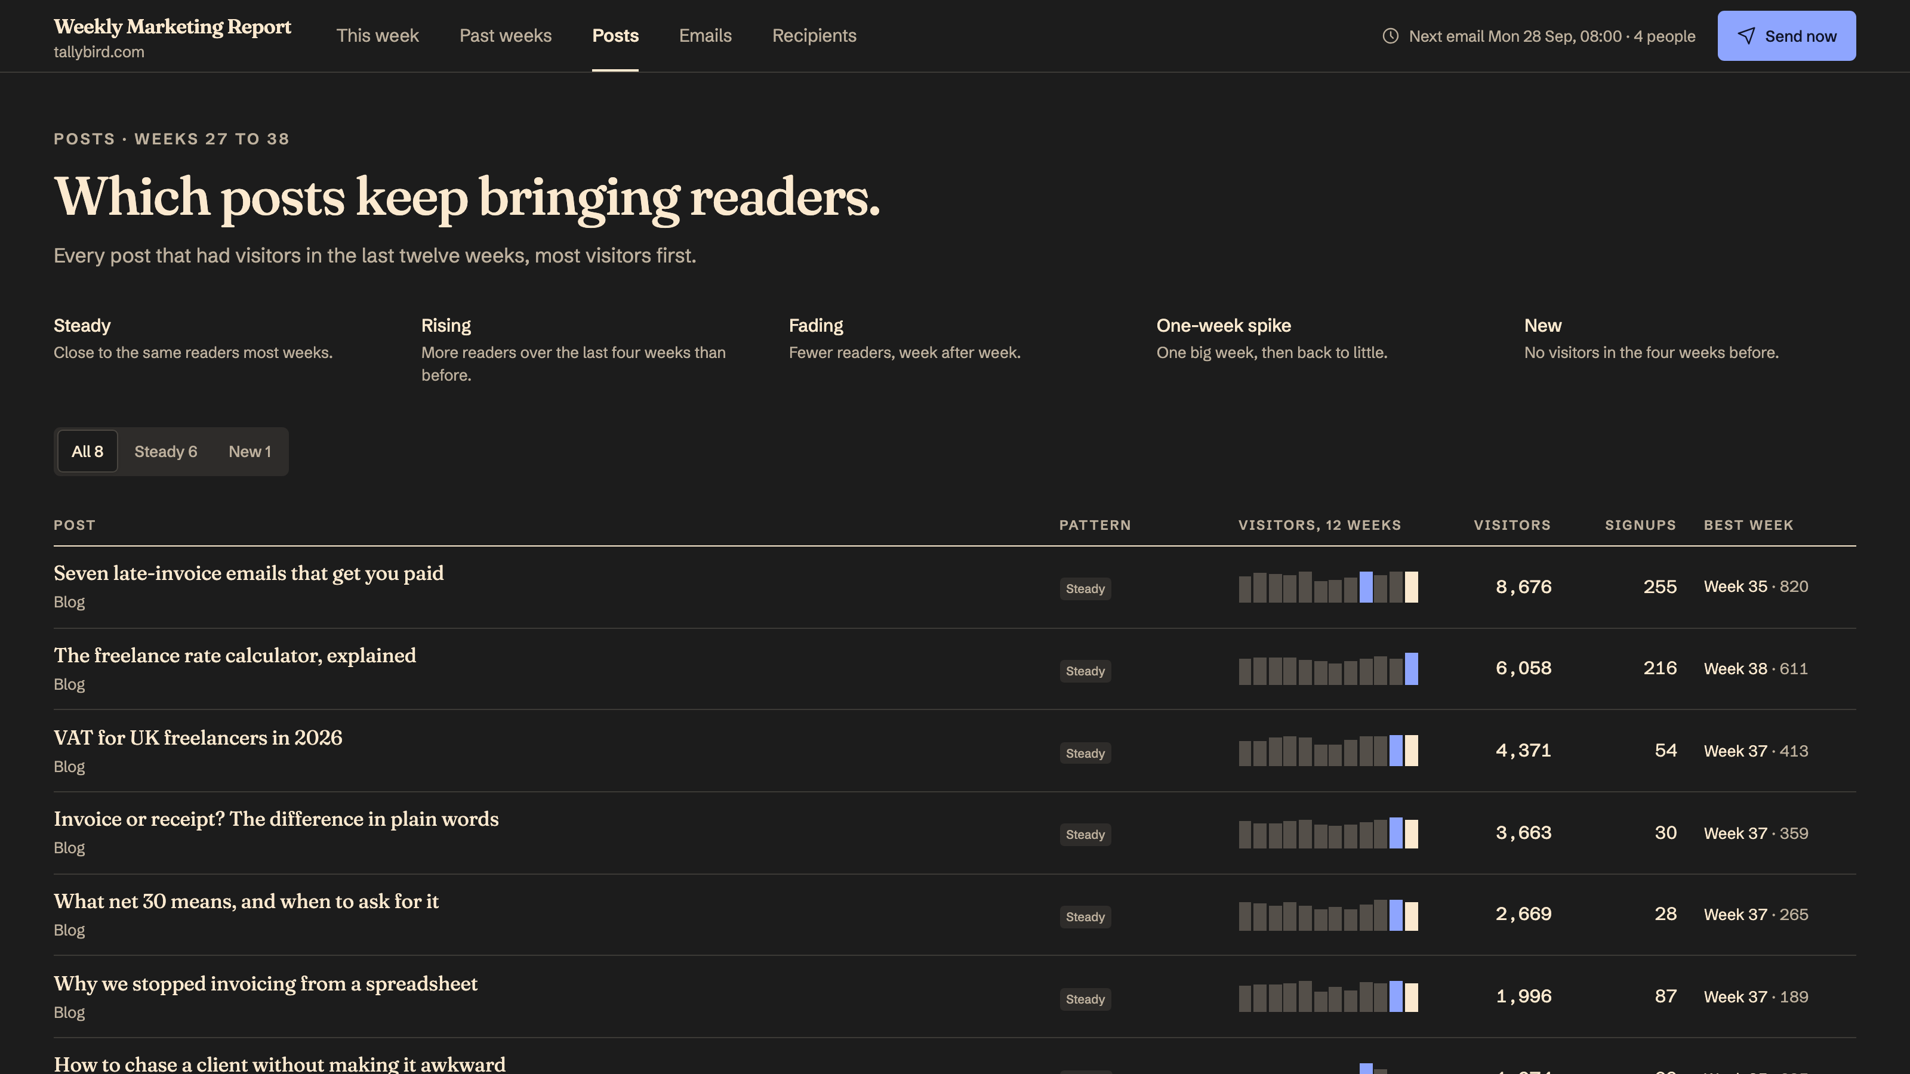Viewport: 1910px width, 1074px height.
Task: Click the One-week spike definition heading
Action: pyautogui.click(x=1224, y=325)
